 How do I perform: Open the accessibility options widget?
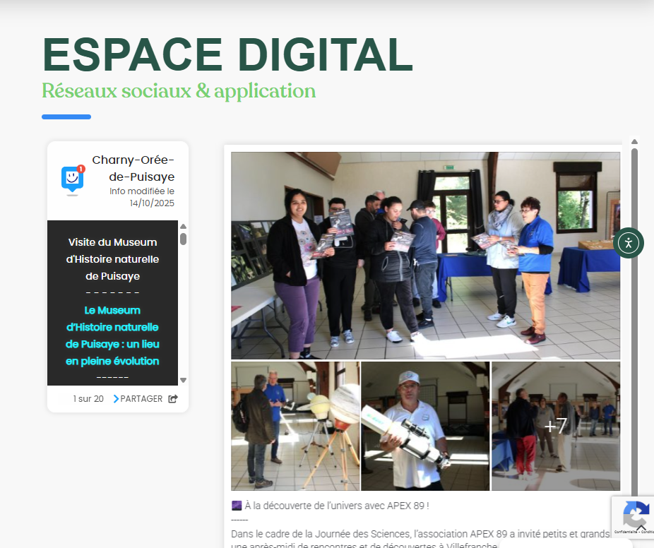pyautogui.click(x=628, y=243)
